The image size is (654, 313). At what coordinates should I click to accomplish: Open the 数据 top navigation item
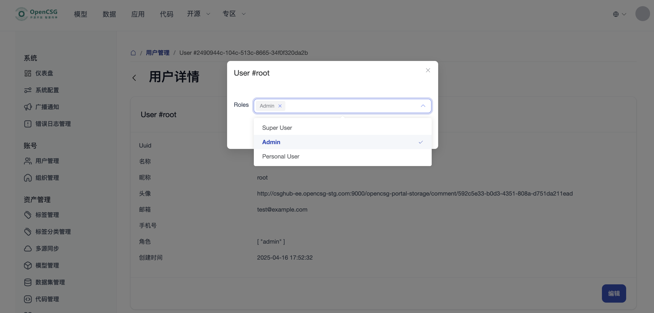pos(109,14)
